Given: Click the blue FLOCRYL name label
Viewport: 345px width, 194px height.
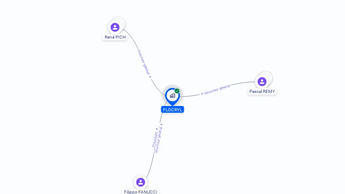Looking at the screenshot, I should (x=172, y=110).
